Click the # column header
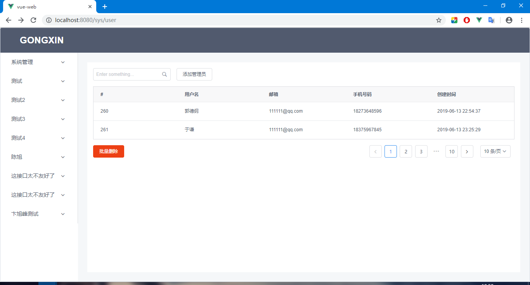The width and height of the screenshot is (530, 285). (102, 94)
